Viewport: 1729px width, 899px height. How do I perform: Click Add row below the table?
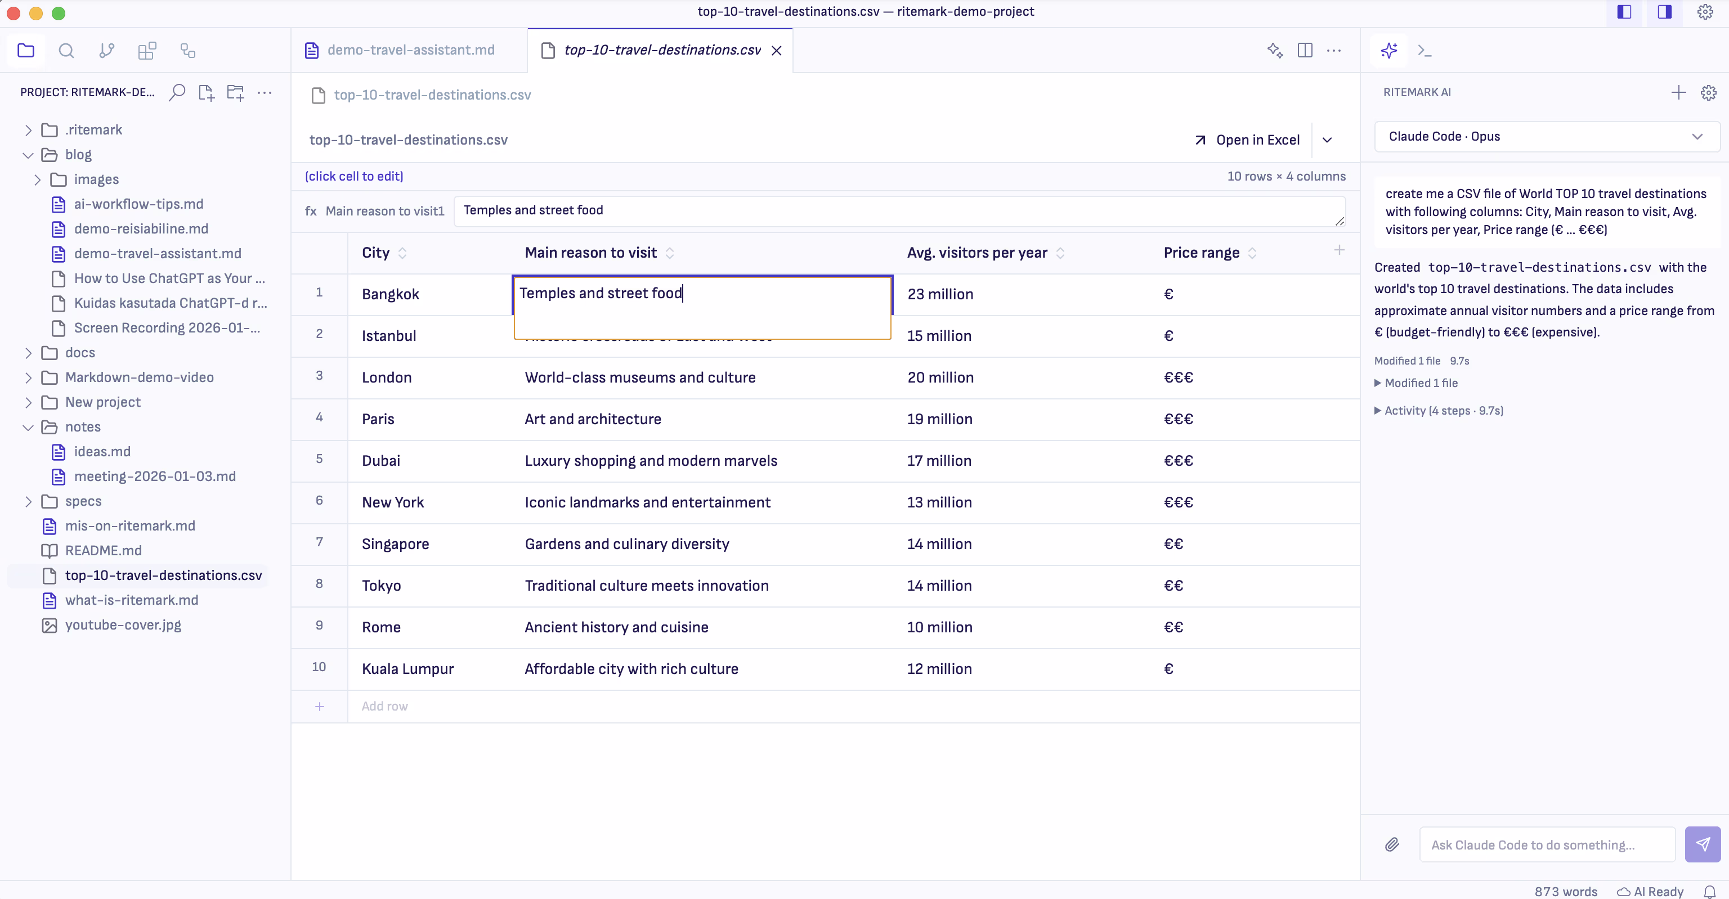384,707
